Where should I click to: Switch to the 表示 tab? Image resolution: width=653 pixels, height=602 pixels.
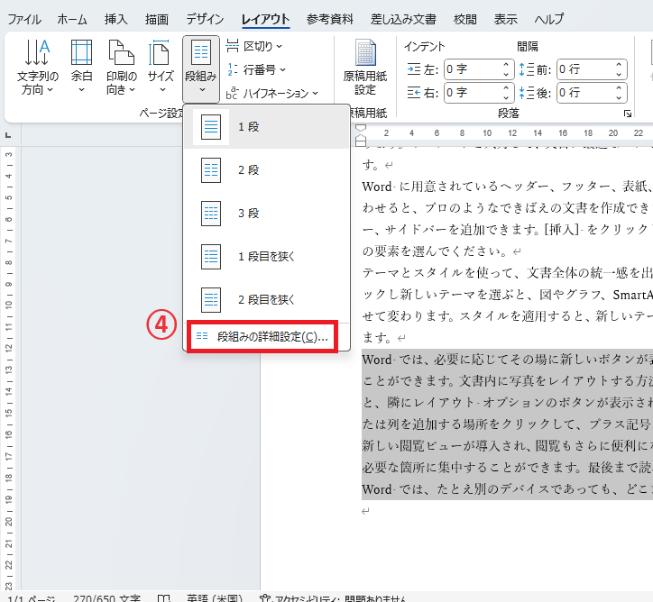[x=506, y=19]
